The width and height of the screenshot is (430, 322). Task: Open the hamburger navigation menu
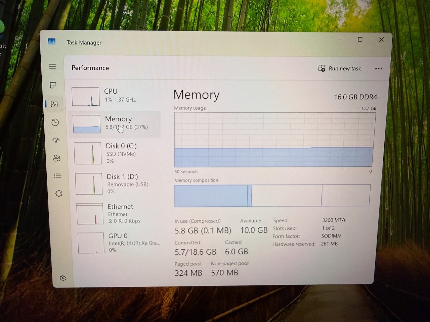(x=52, y=66)
